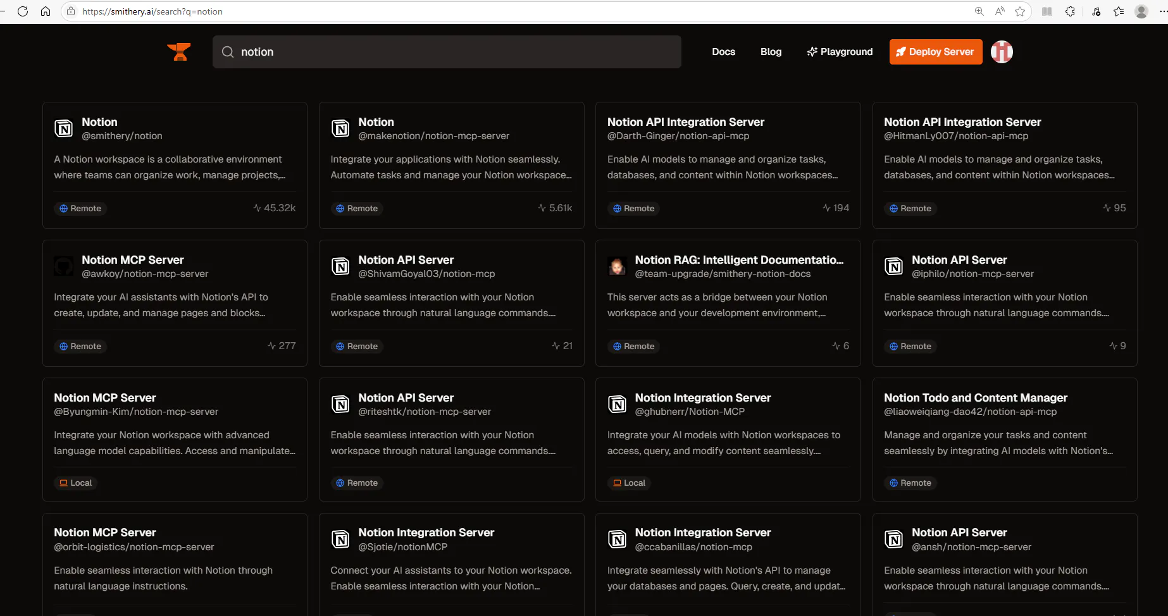Click the 45.32k usage count
The width and height of the screenshot is (1168, 616).
pos(275,208)
